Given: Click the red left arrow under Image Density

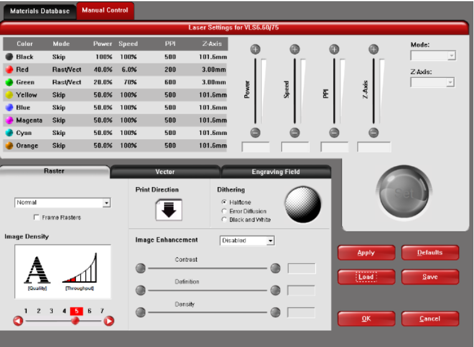Looking at the screenshot, I should [18, 321].
